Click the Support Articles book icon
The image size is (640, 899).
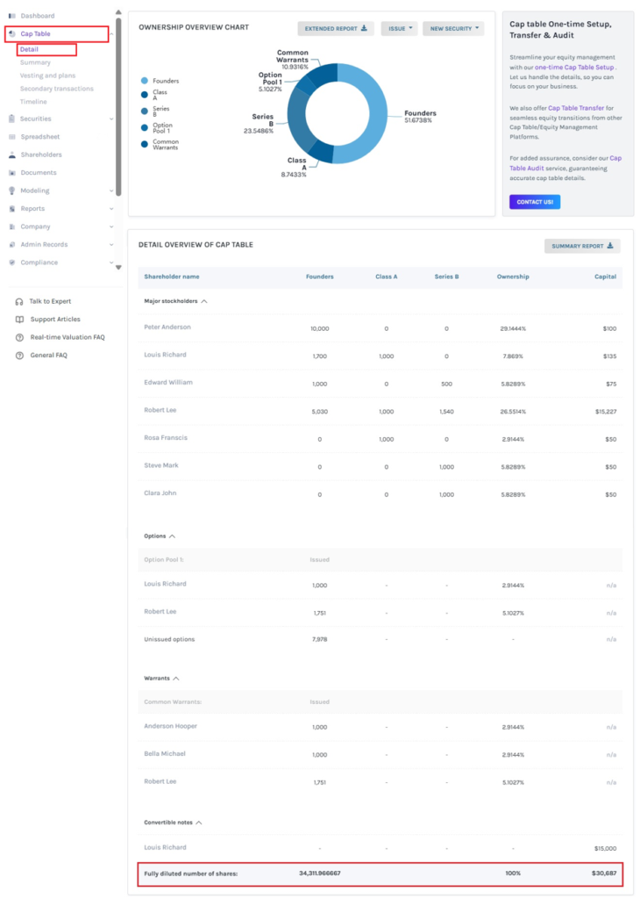19,320
